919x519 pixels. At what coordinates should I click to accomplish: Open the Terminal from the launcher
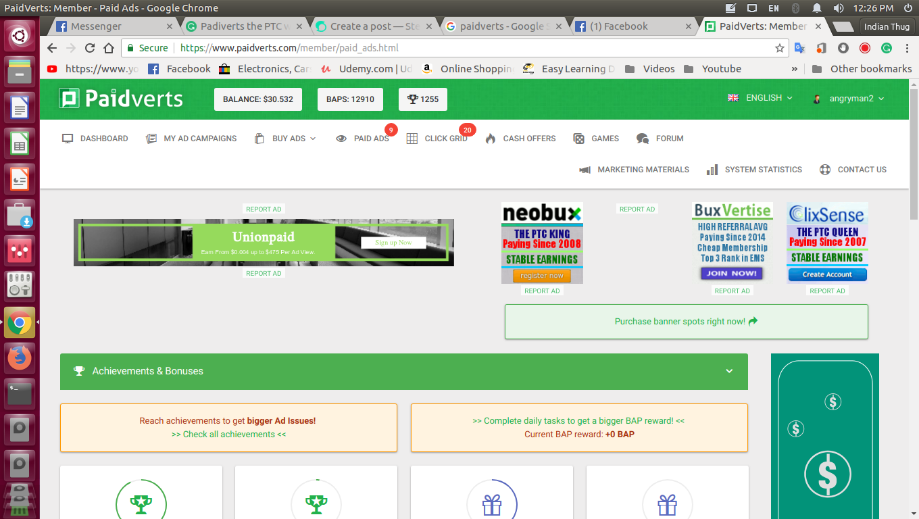pyautogui.click(x=20, y=394)
